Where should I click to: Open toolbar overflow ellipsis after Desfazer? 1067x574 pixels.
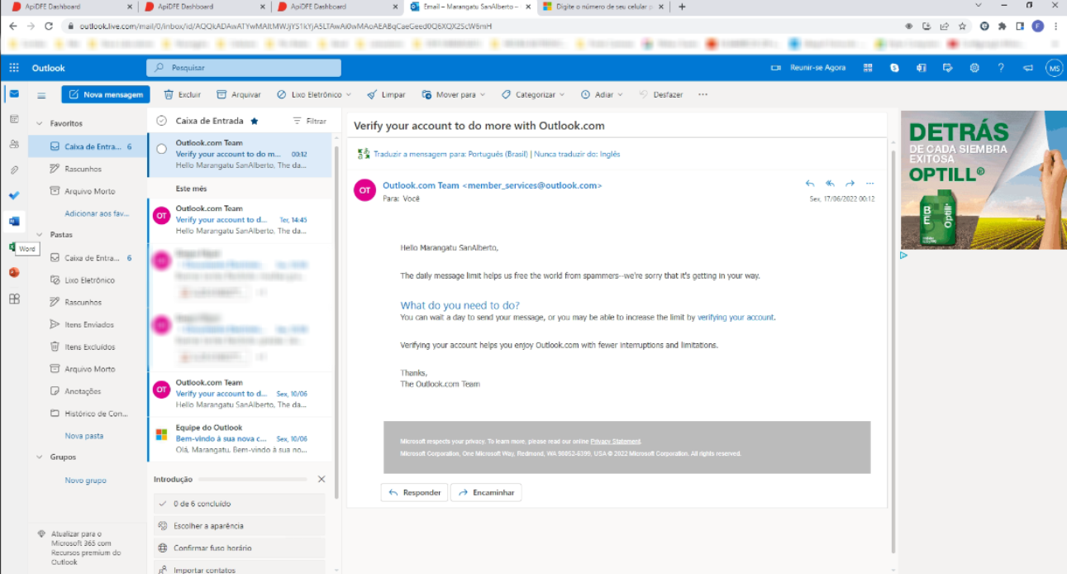703,94
